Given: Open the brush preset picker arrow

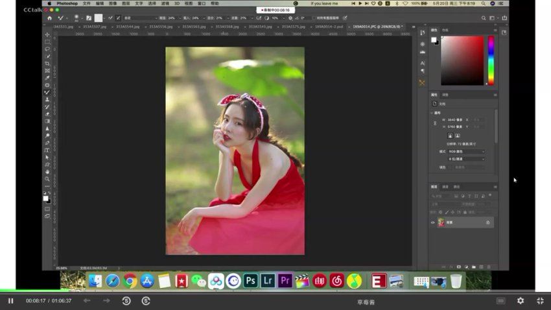Looking at the screenshot, I should (81, 18).
